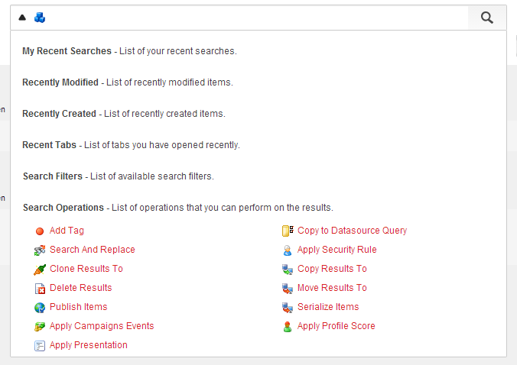Choose the Serialize Items operation
This screenshot has height=365, width=517.
click(328, 307)
